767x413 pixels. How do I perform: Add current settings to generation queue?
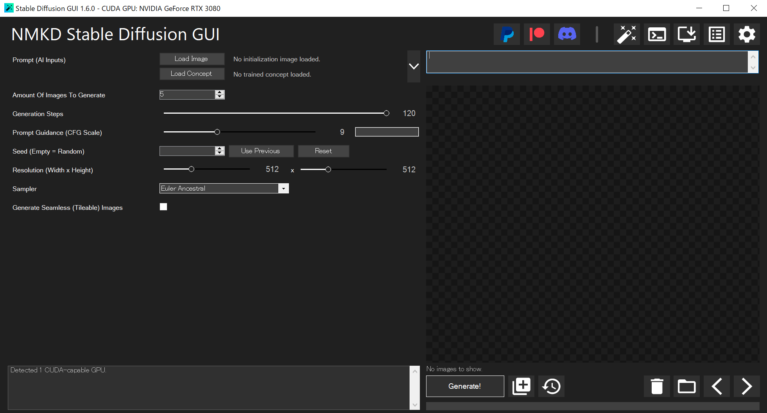[521, 386]
